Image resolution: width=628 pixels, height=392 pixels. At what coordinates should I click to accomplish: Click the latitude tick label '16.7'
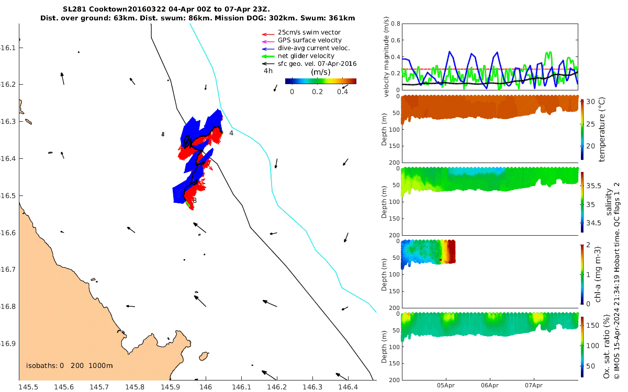coord(8,270)
